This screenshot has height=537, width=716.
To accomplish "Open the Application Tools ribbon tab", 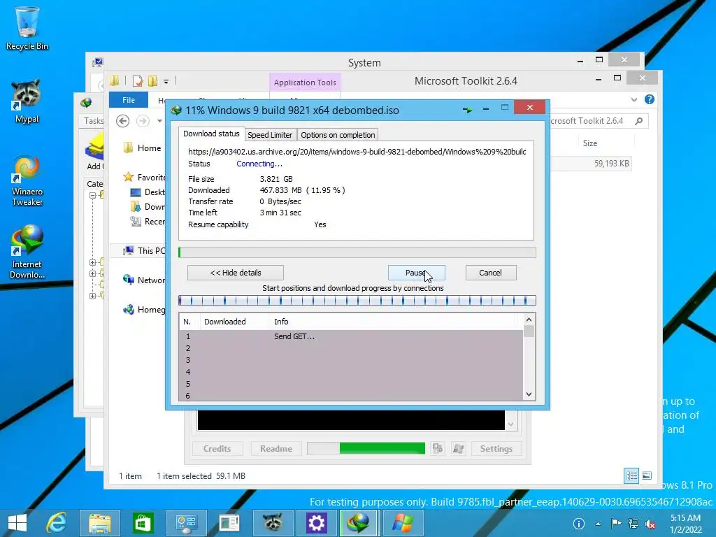I will tap(305, 83).
